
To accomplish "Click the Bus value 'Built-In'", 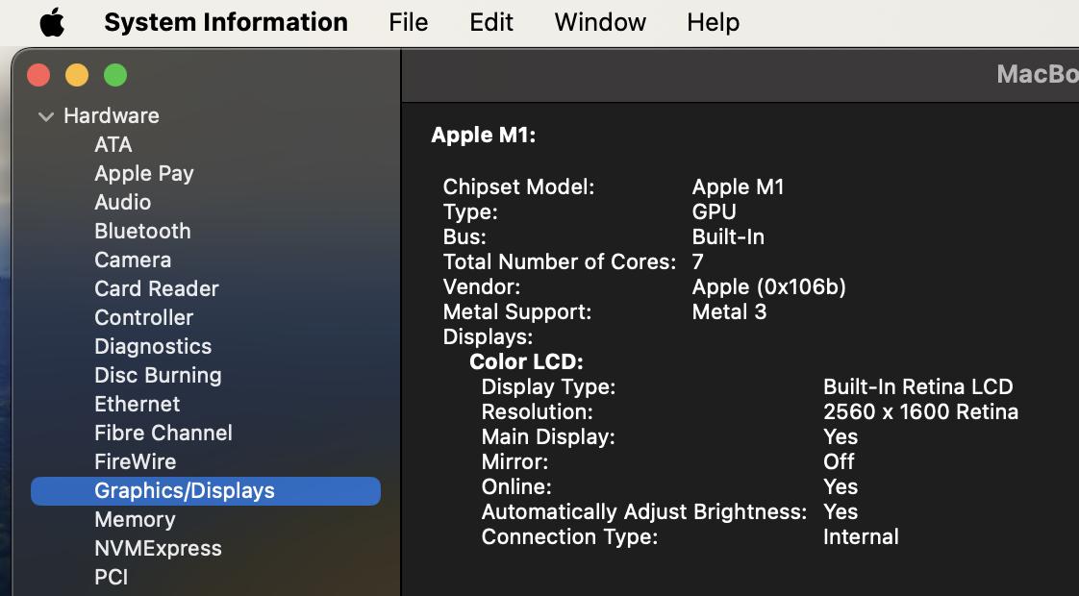I will point(728,237).
